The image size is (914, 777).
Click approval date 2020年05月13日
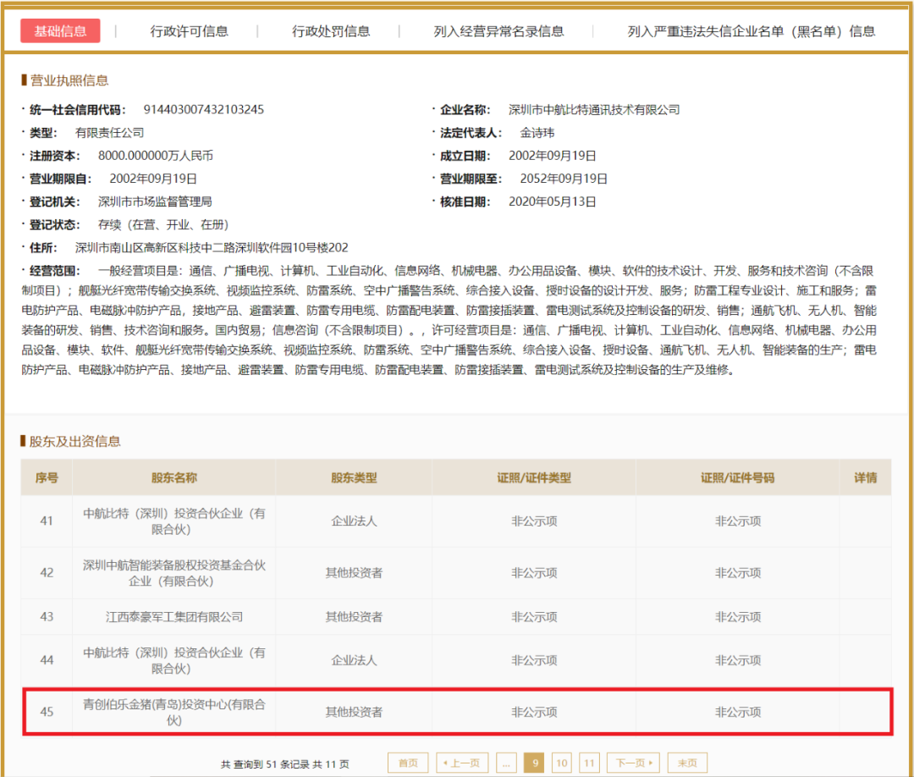[552, 201]
